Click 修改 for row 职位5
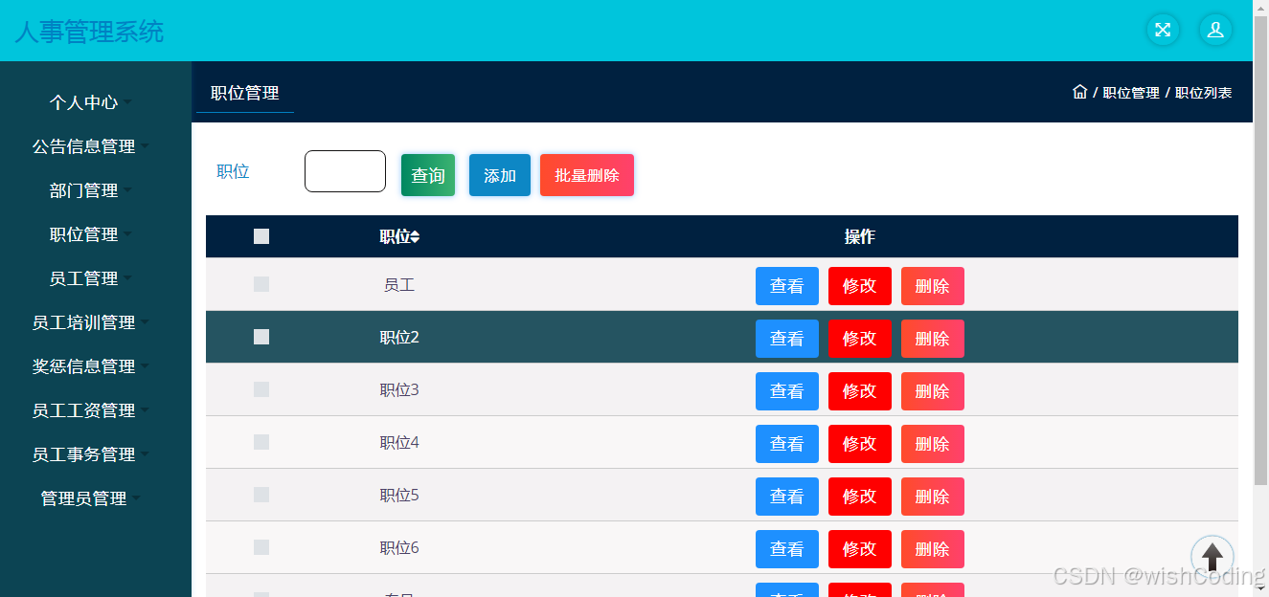The height and width of the screenshot is (597, 1269). pos(860,497)
